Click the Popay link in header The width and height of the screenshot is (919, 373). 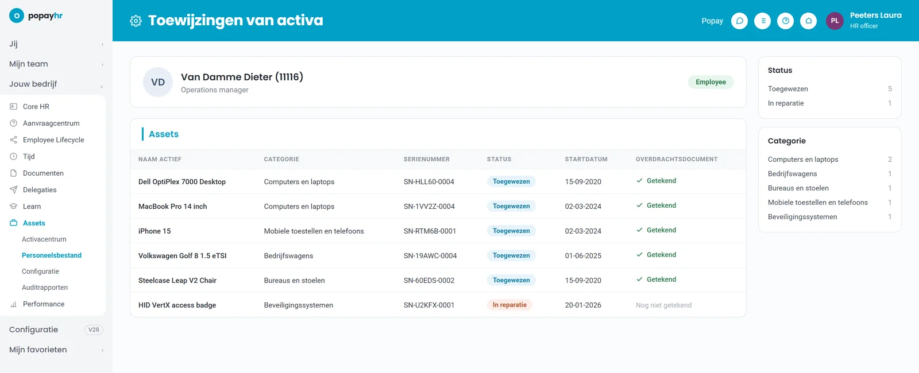pos(712,21)
